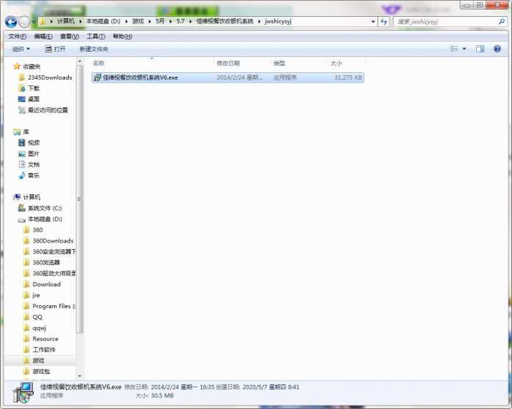Image resolution: width=512 pixels, height=409 pixels.
Task: Select the Program Files folder in tree
Action: (x=54, y=306)
